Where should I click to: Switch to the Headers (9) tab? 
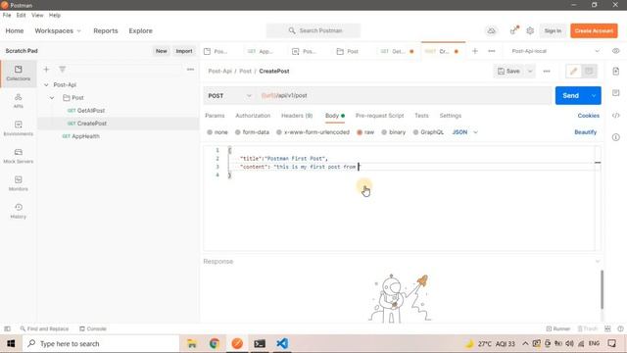297,116
